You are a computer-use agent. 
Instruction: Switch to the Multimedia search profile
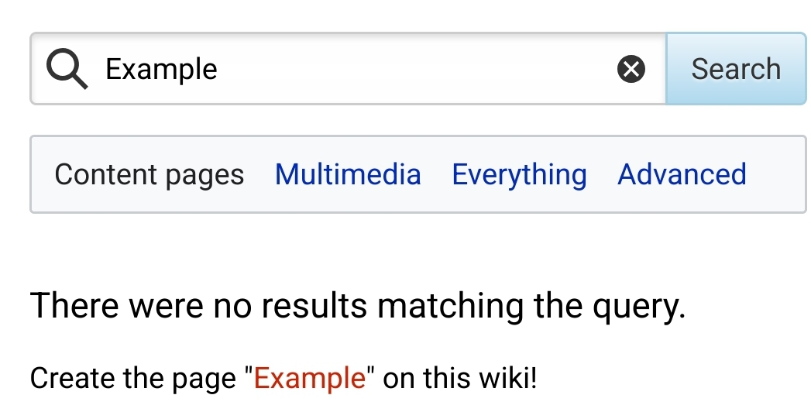(348, 174)
